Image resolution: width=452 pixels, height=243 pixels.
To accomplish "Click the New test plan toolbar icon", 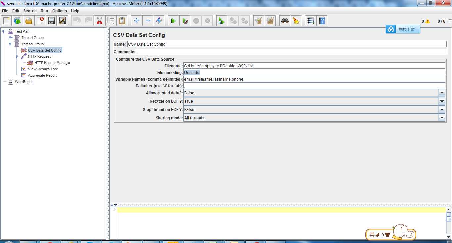I will (x=6, y=21).
